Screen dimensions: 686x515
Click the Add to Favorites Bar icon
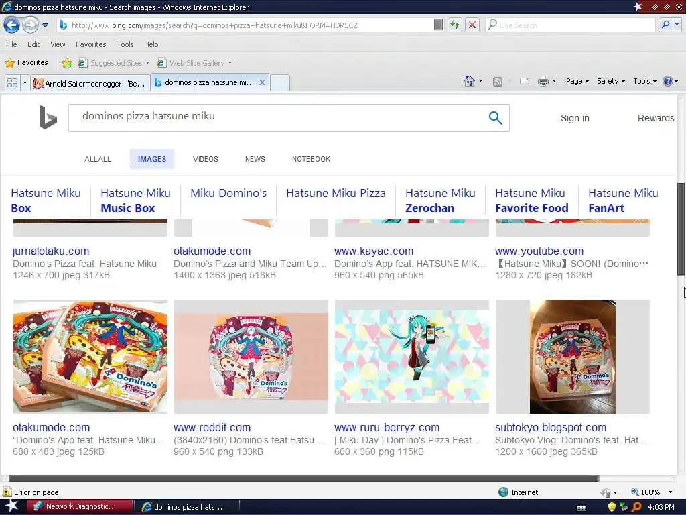[x=67, y=62]
